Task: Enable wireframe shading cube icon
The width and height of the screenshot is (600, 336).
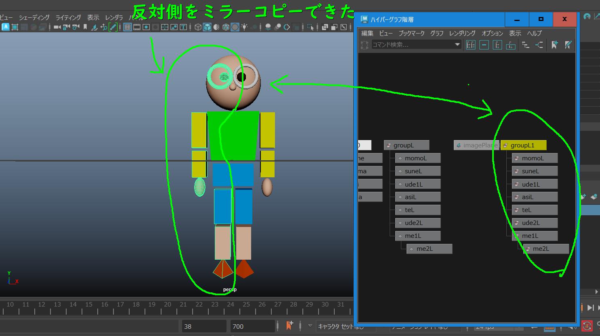Action: pos(198,27)
